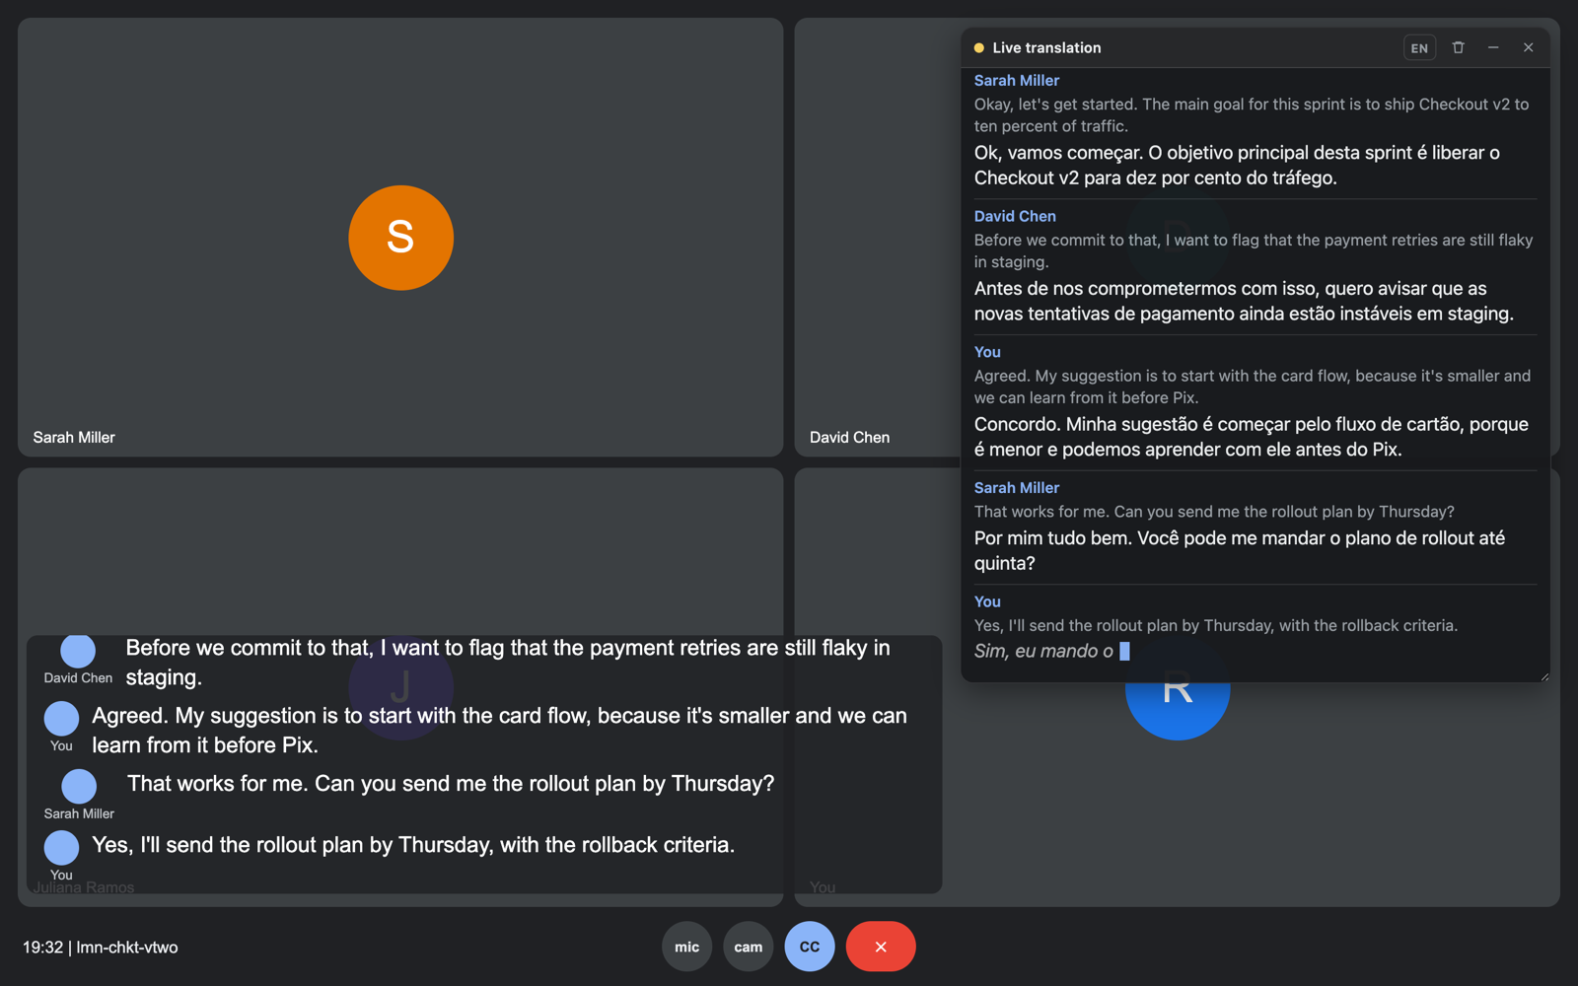This screenshot has width=1578, height=986.
Task: Click the in-progress translation "Sim, eu mando o"
Action: 1043,651
